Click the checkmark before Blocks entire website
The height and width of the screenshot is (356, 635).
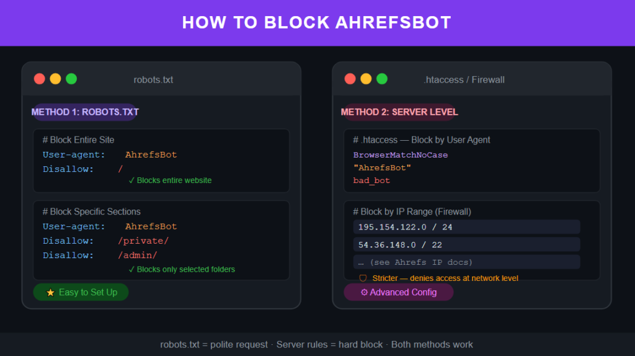(131, 180)
